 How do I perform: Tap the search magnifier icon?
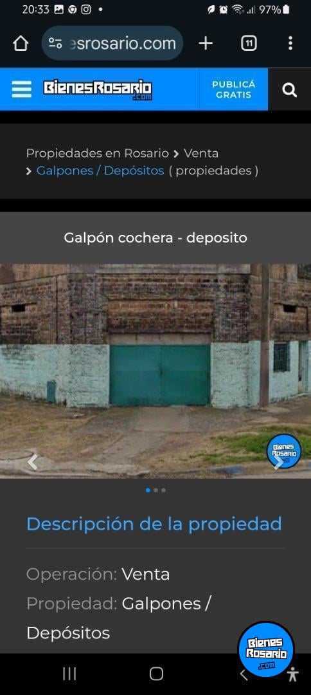289,90
